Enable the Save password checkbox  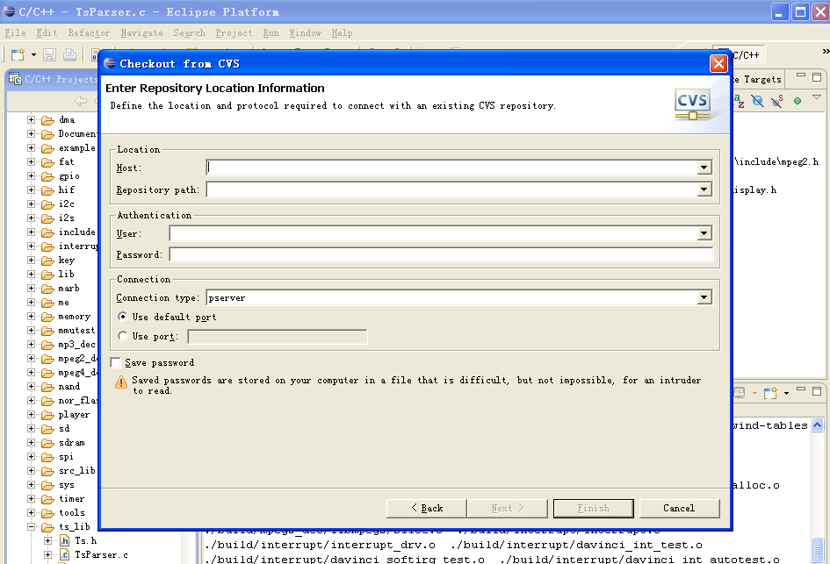pos(115,362)
